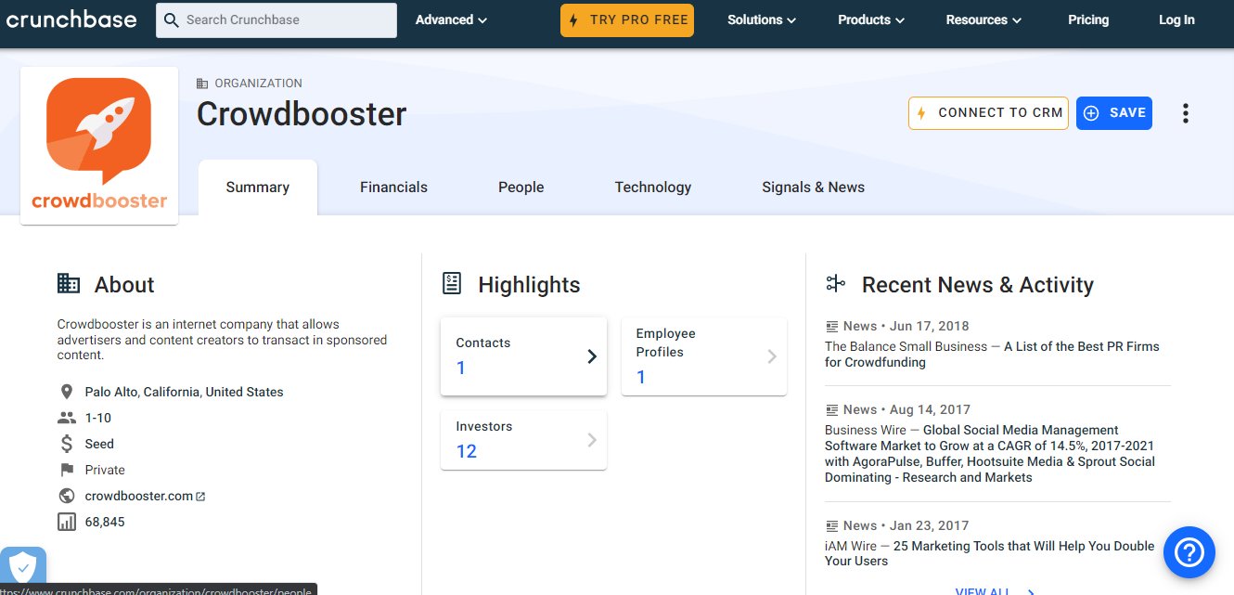Click the plus circle icon on SAVE
This screenshot has height=595, width=1234.
[x=1091, y=113]
